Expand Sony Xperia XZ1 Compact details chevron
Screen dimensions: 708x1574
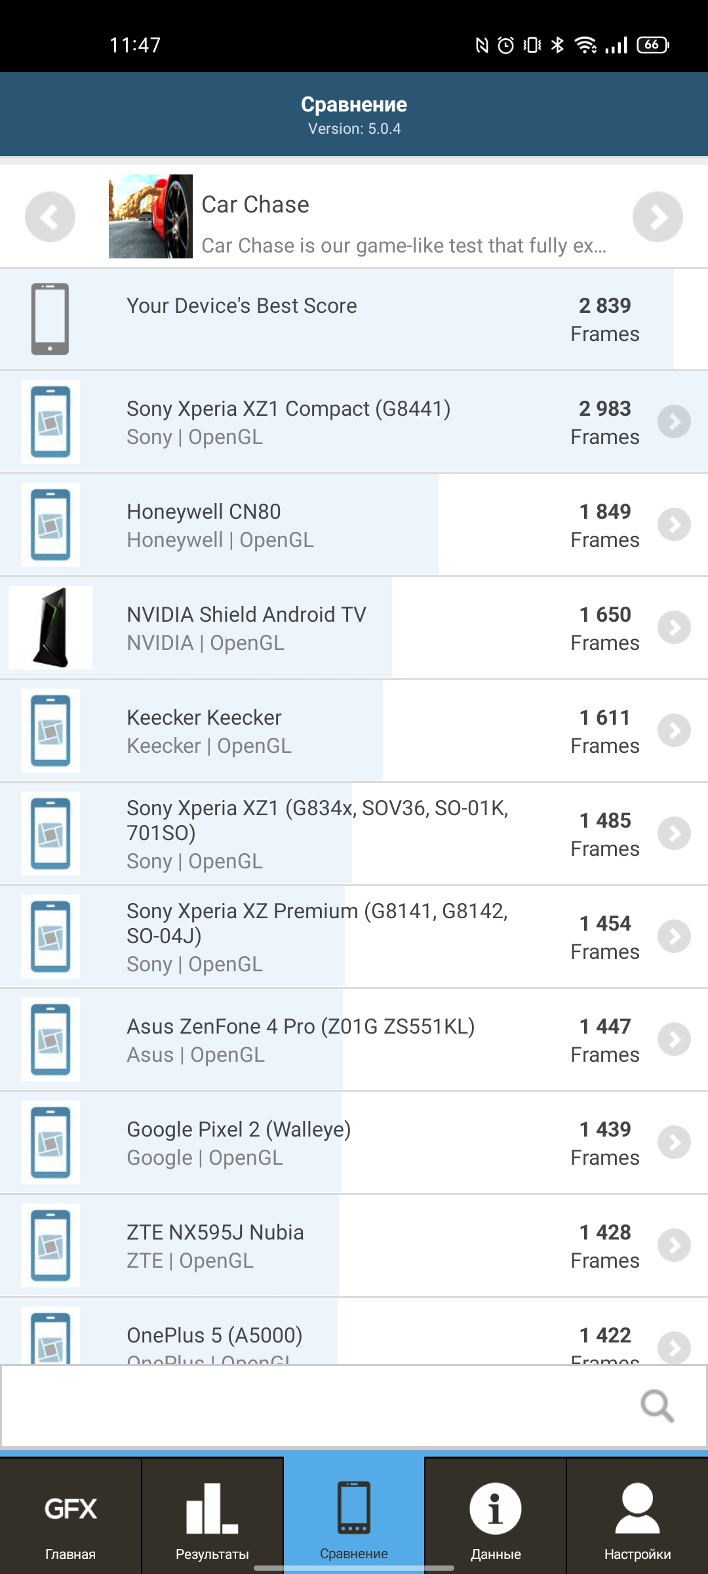pos(674,422)
